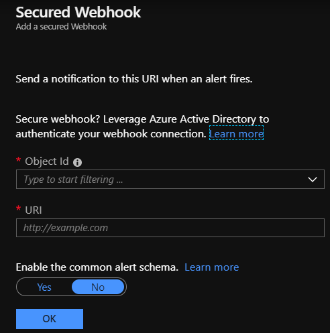Click the Object Id field label

point(47,161)
